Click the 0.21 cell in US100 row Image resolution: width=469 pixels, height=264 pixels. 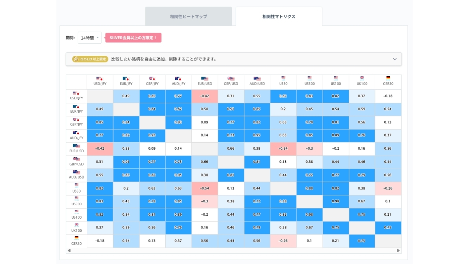tap(388, 214)
